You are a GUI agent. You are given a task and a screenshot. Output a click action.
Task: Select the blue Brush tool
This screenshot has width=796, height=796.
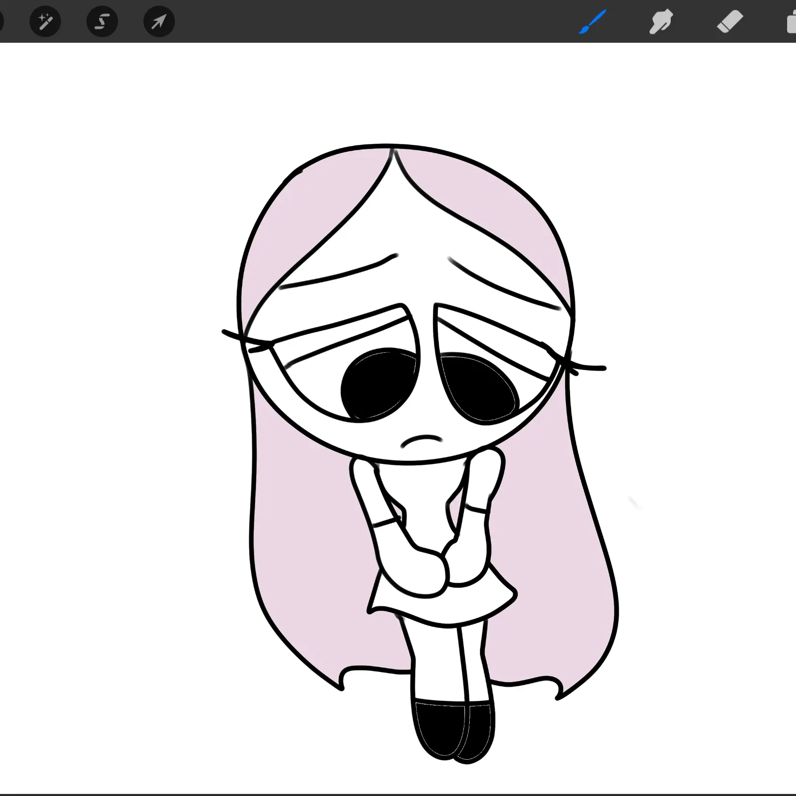click(593, 22)
